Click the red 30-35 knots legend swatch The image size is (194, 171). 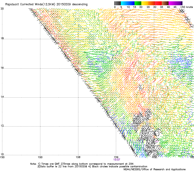click(158, 3)
